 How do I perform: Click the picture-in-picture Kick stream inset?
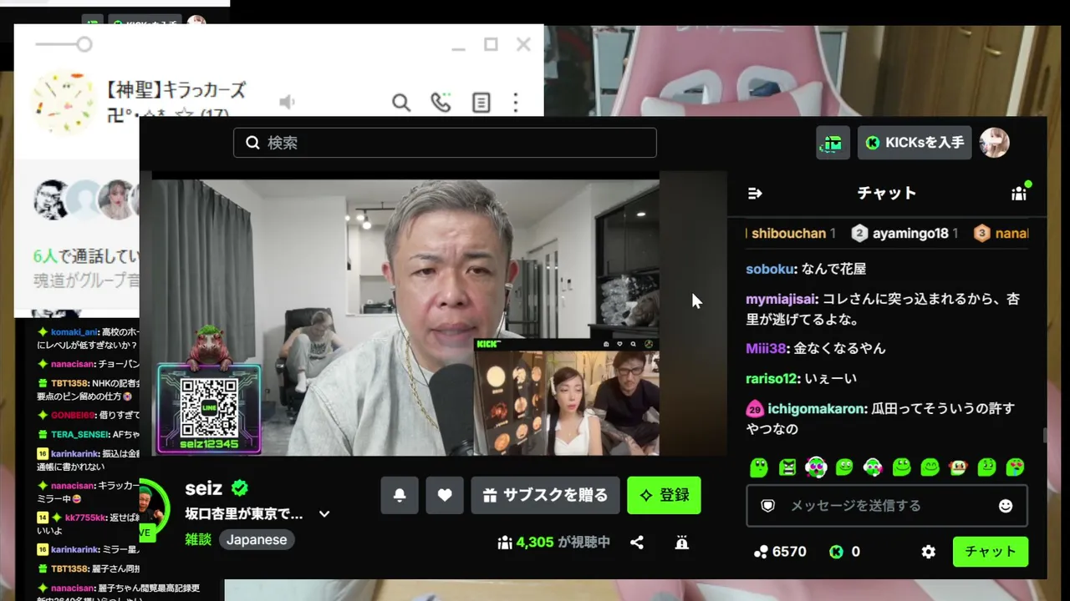tap(567, 396)
